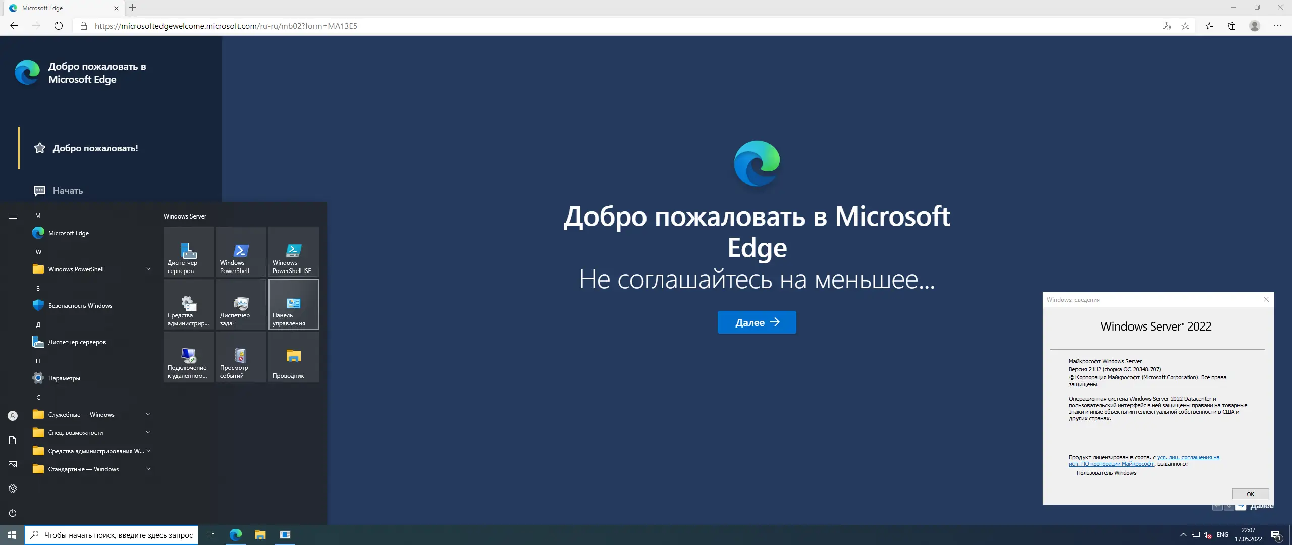Open the Control Panel tile
Screen dimensions: 1292x545
coord(293,304)
